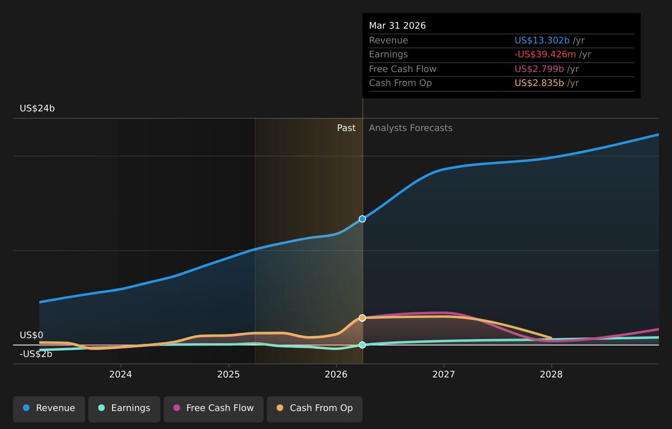Viewport: 672px width, 429px height.
Task: Click the US$13.302b revenue value
Action: [542, 41]
